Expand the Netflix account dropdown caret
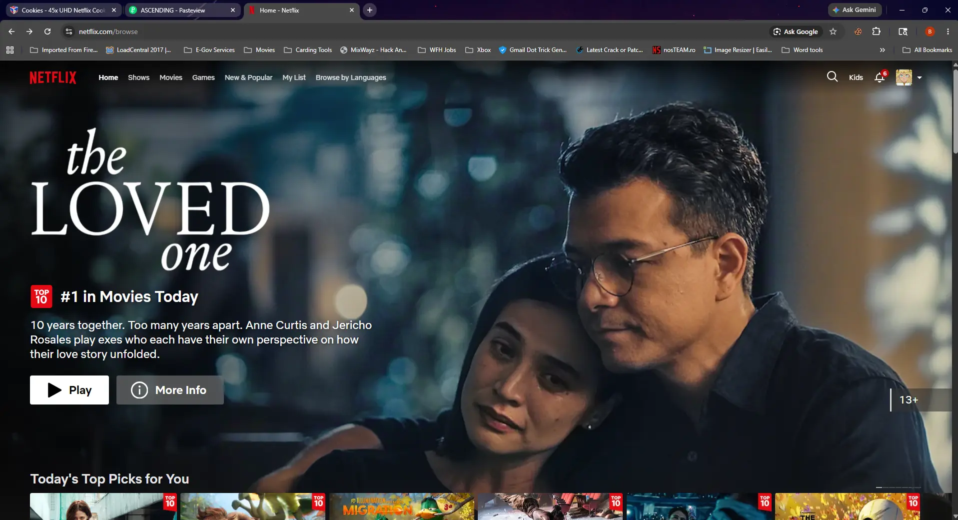 (920, 77)
